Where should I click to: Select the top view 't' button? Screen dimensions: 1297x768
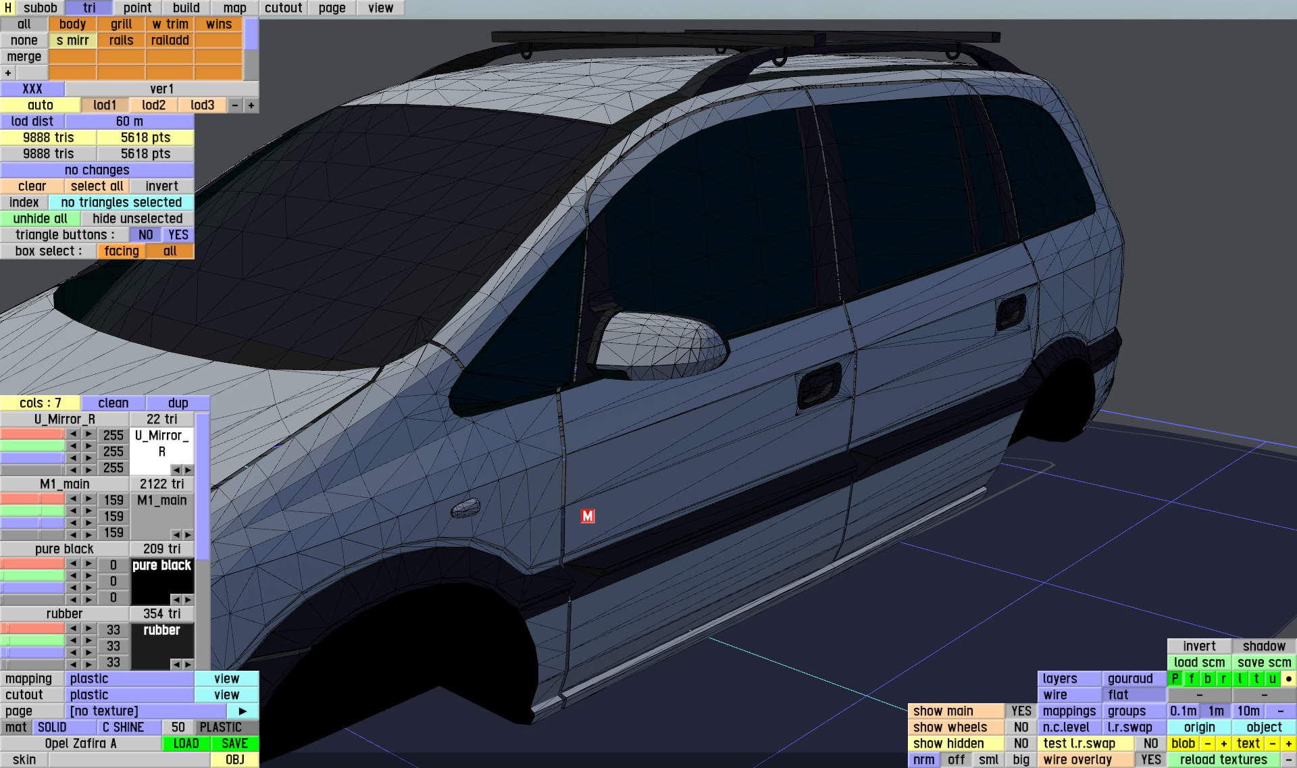(1256, 679)
